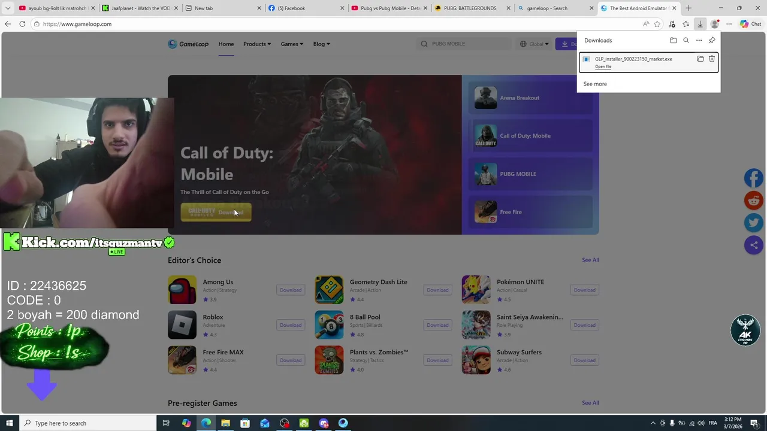
Task: Open File Explorer from taskbar
Action: click(x=225, y=423)
